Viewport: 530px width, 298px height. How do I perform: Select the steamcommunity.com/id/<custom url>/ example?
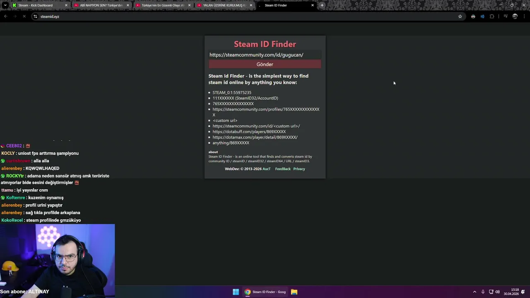point(256,126)
